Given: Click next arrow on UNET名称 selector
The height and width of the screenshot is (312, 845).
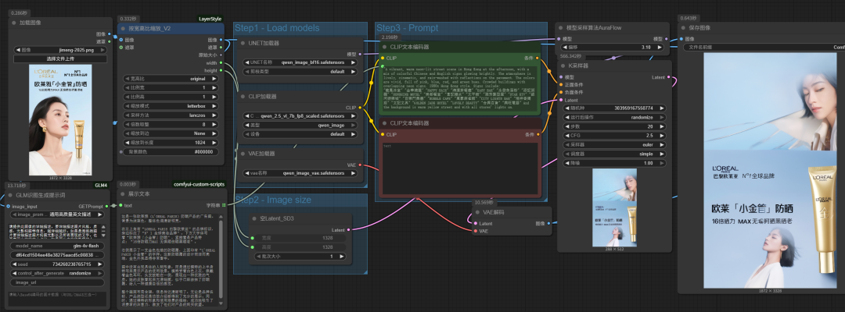Looking at the screenshot, I should [354, 62].
